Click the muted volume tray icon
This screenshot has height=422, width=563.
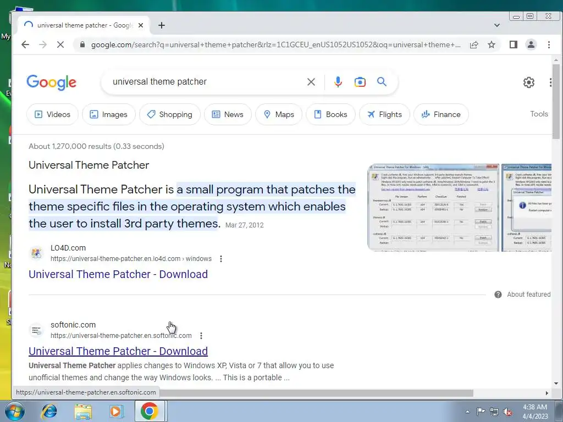507,412
